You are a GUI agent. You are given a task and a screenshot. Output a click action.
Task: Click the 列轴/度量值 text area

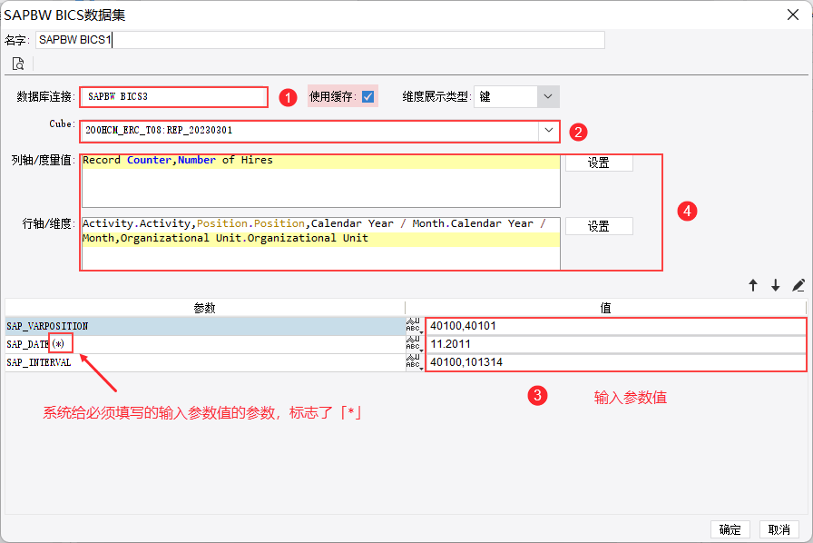point(321,181)
